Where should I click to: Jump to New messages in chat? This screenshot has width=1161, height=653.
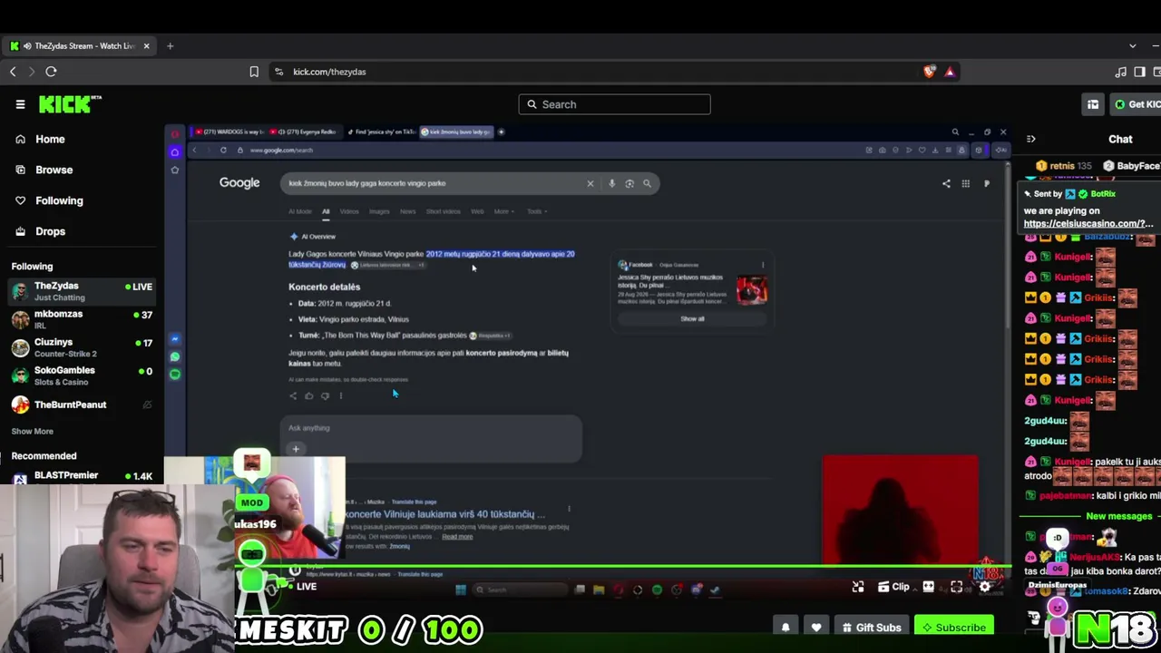(1118, 516)
